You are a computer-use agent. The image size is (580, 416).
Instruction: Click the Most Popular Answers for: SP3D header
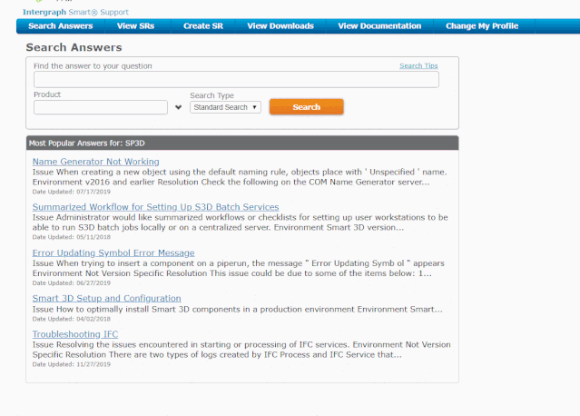click(x=242, y=144)
